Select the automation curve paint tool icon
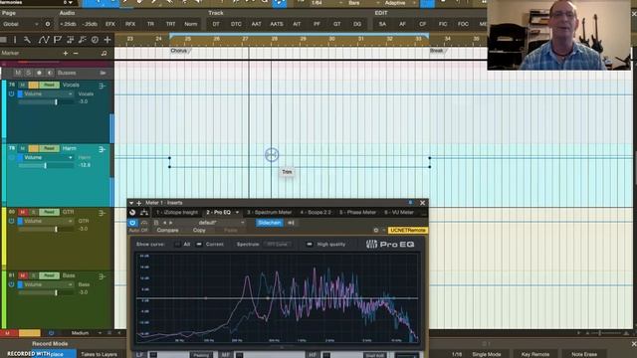This screenshot has height=358, width=637. (43, 40)
